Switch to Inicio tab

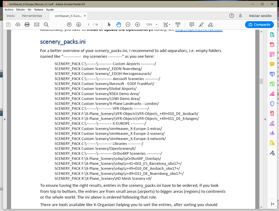coord(11,16)
